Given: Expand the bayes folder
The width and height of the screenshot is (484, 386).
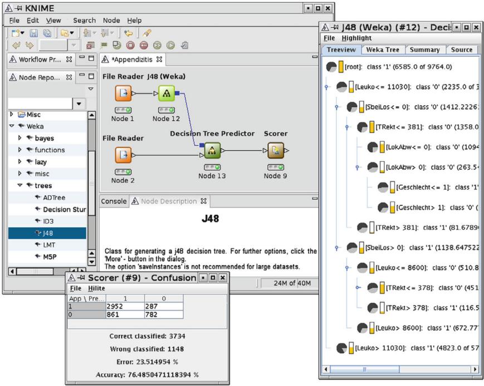Looking at the screenshot, I should (20, 138).
